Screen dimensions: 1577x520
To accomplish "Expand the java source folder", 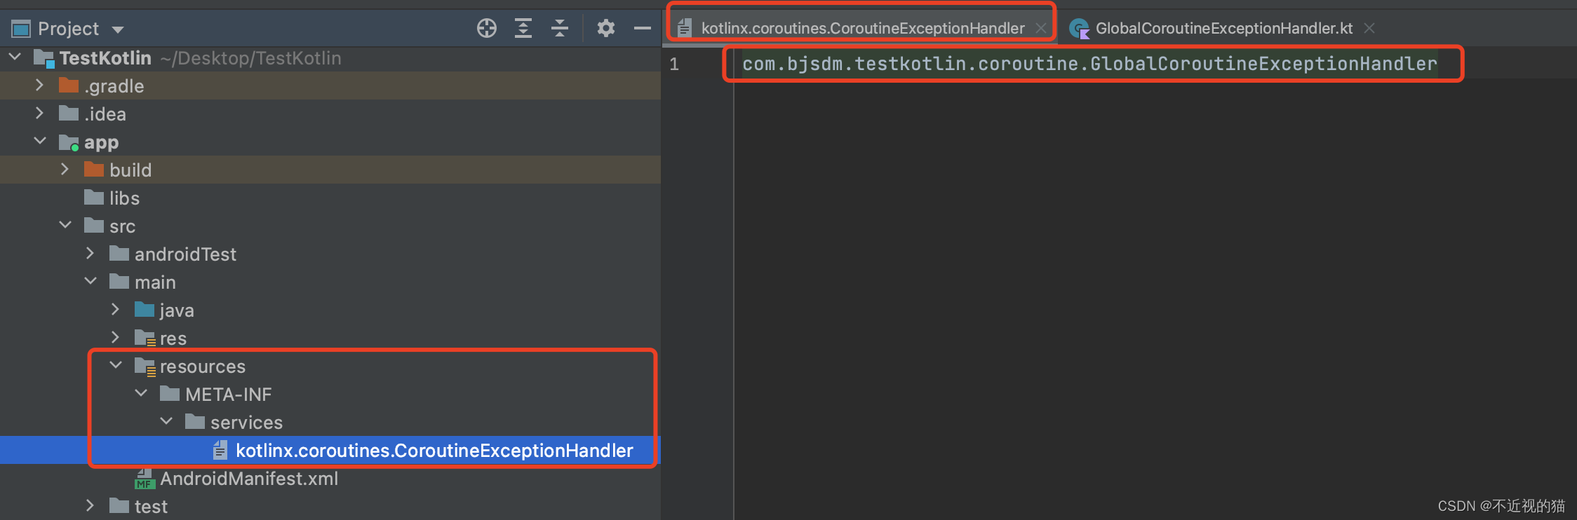I will [x=116, y=309].
